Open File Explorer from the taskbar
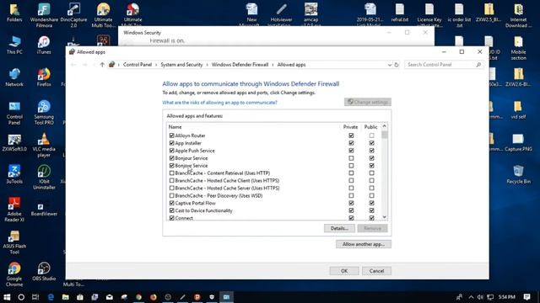The width and height of the screenshot is (540, 303). (66, 297)
